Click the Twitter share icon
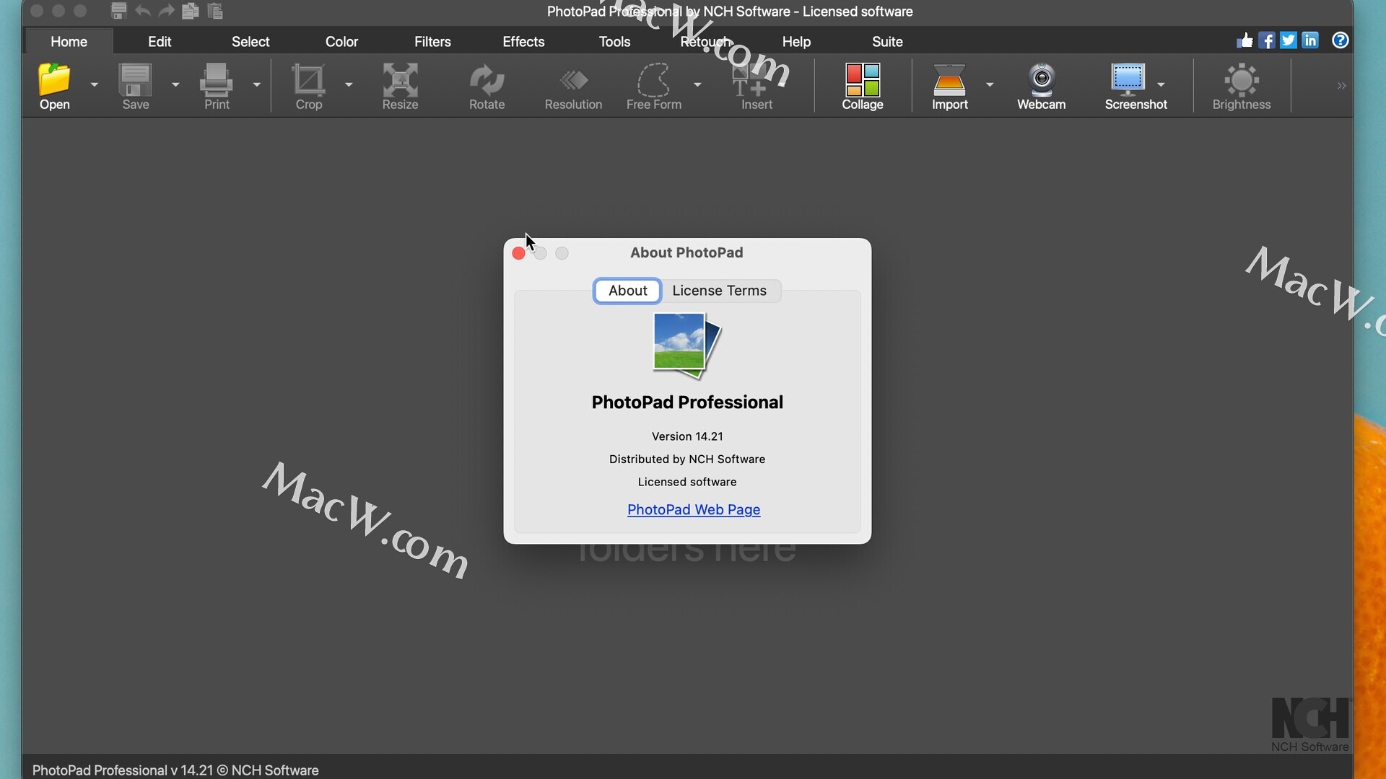1386x779 pixels. click(x=1289, y=40)
